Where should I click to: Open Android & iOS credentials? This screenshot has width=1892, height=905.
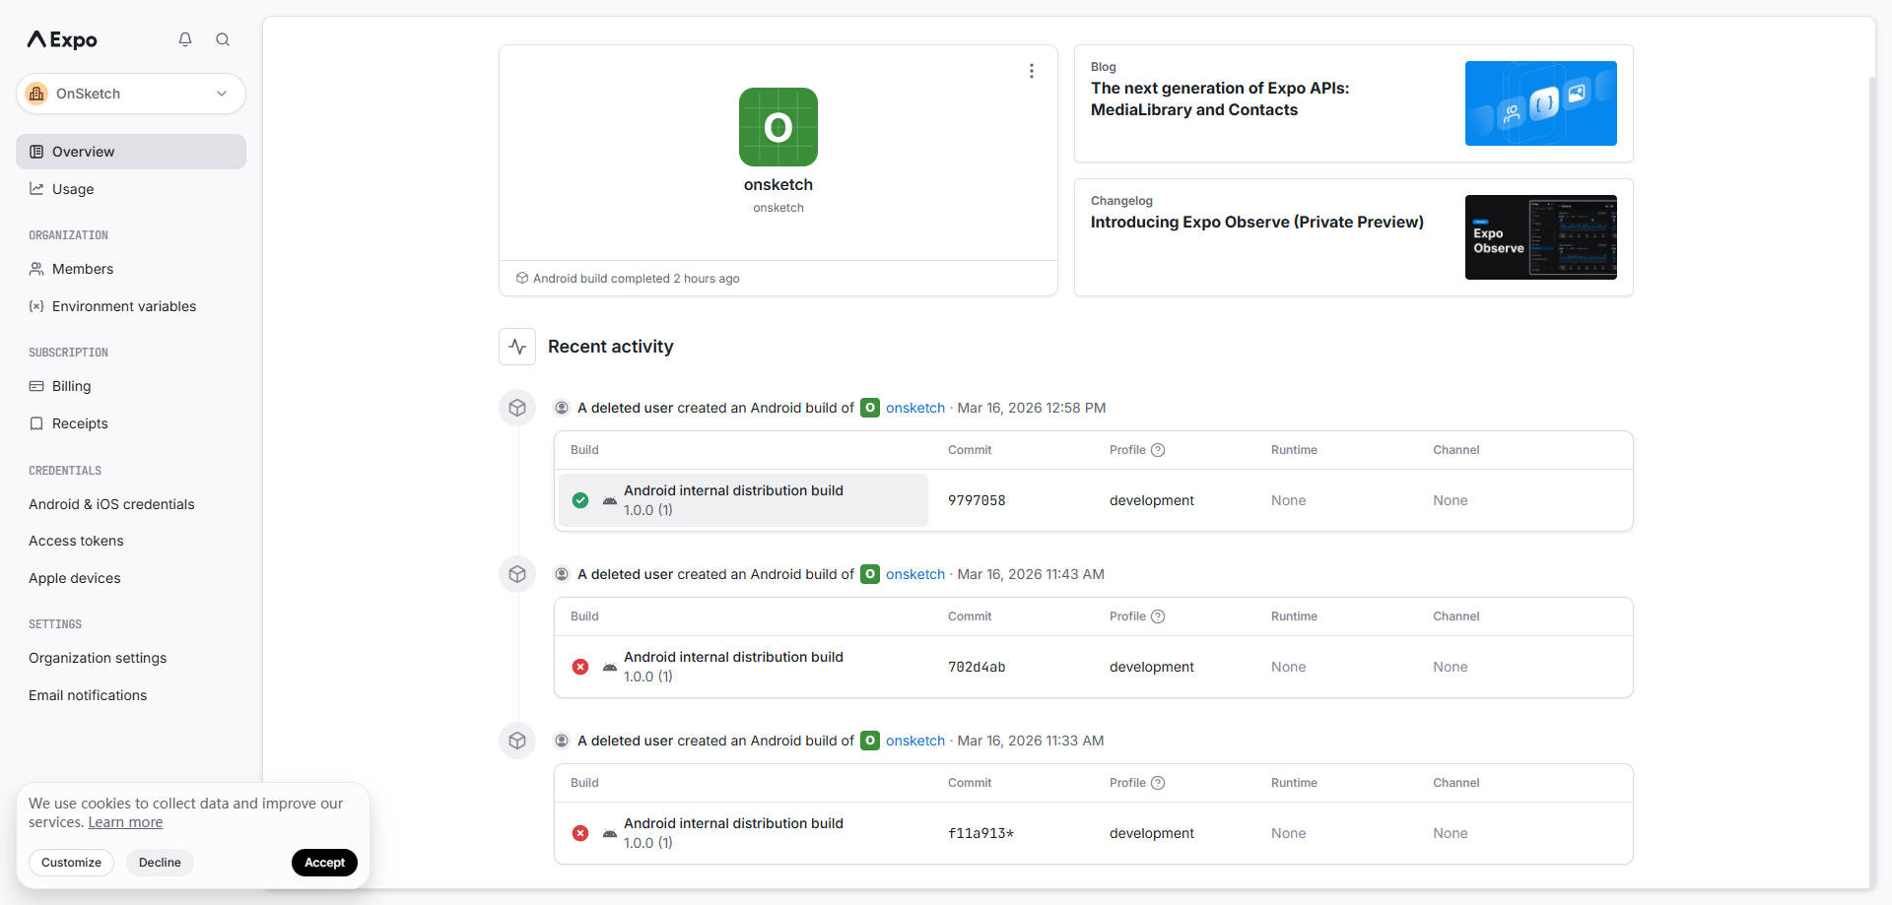tap(111, 504)
